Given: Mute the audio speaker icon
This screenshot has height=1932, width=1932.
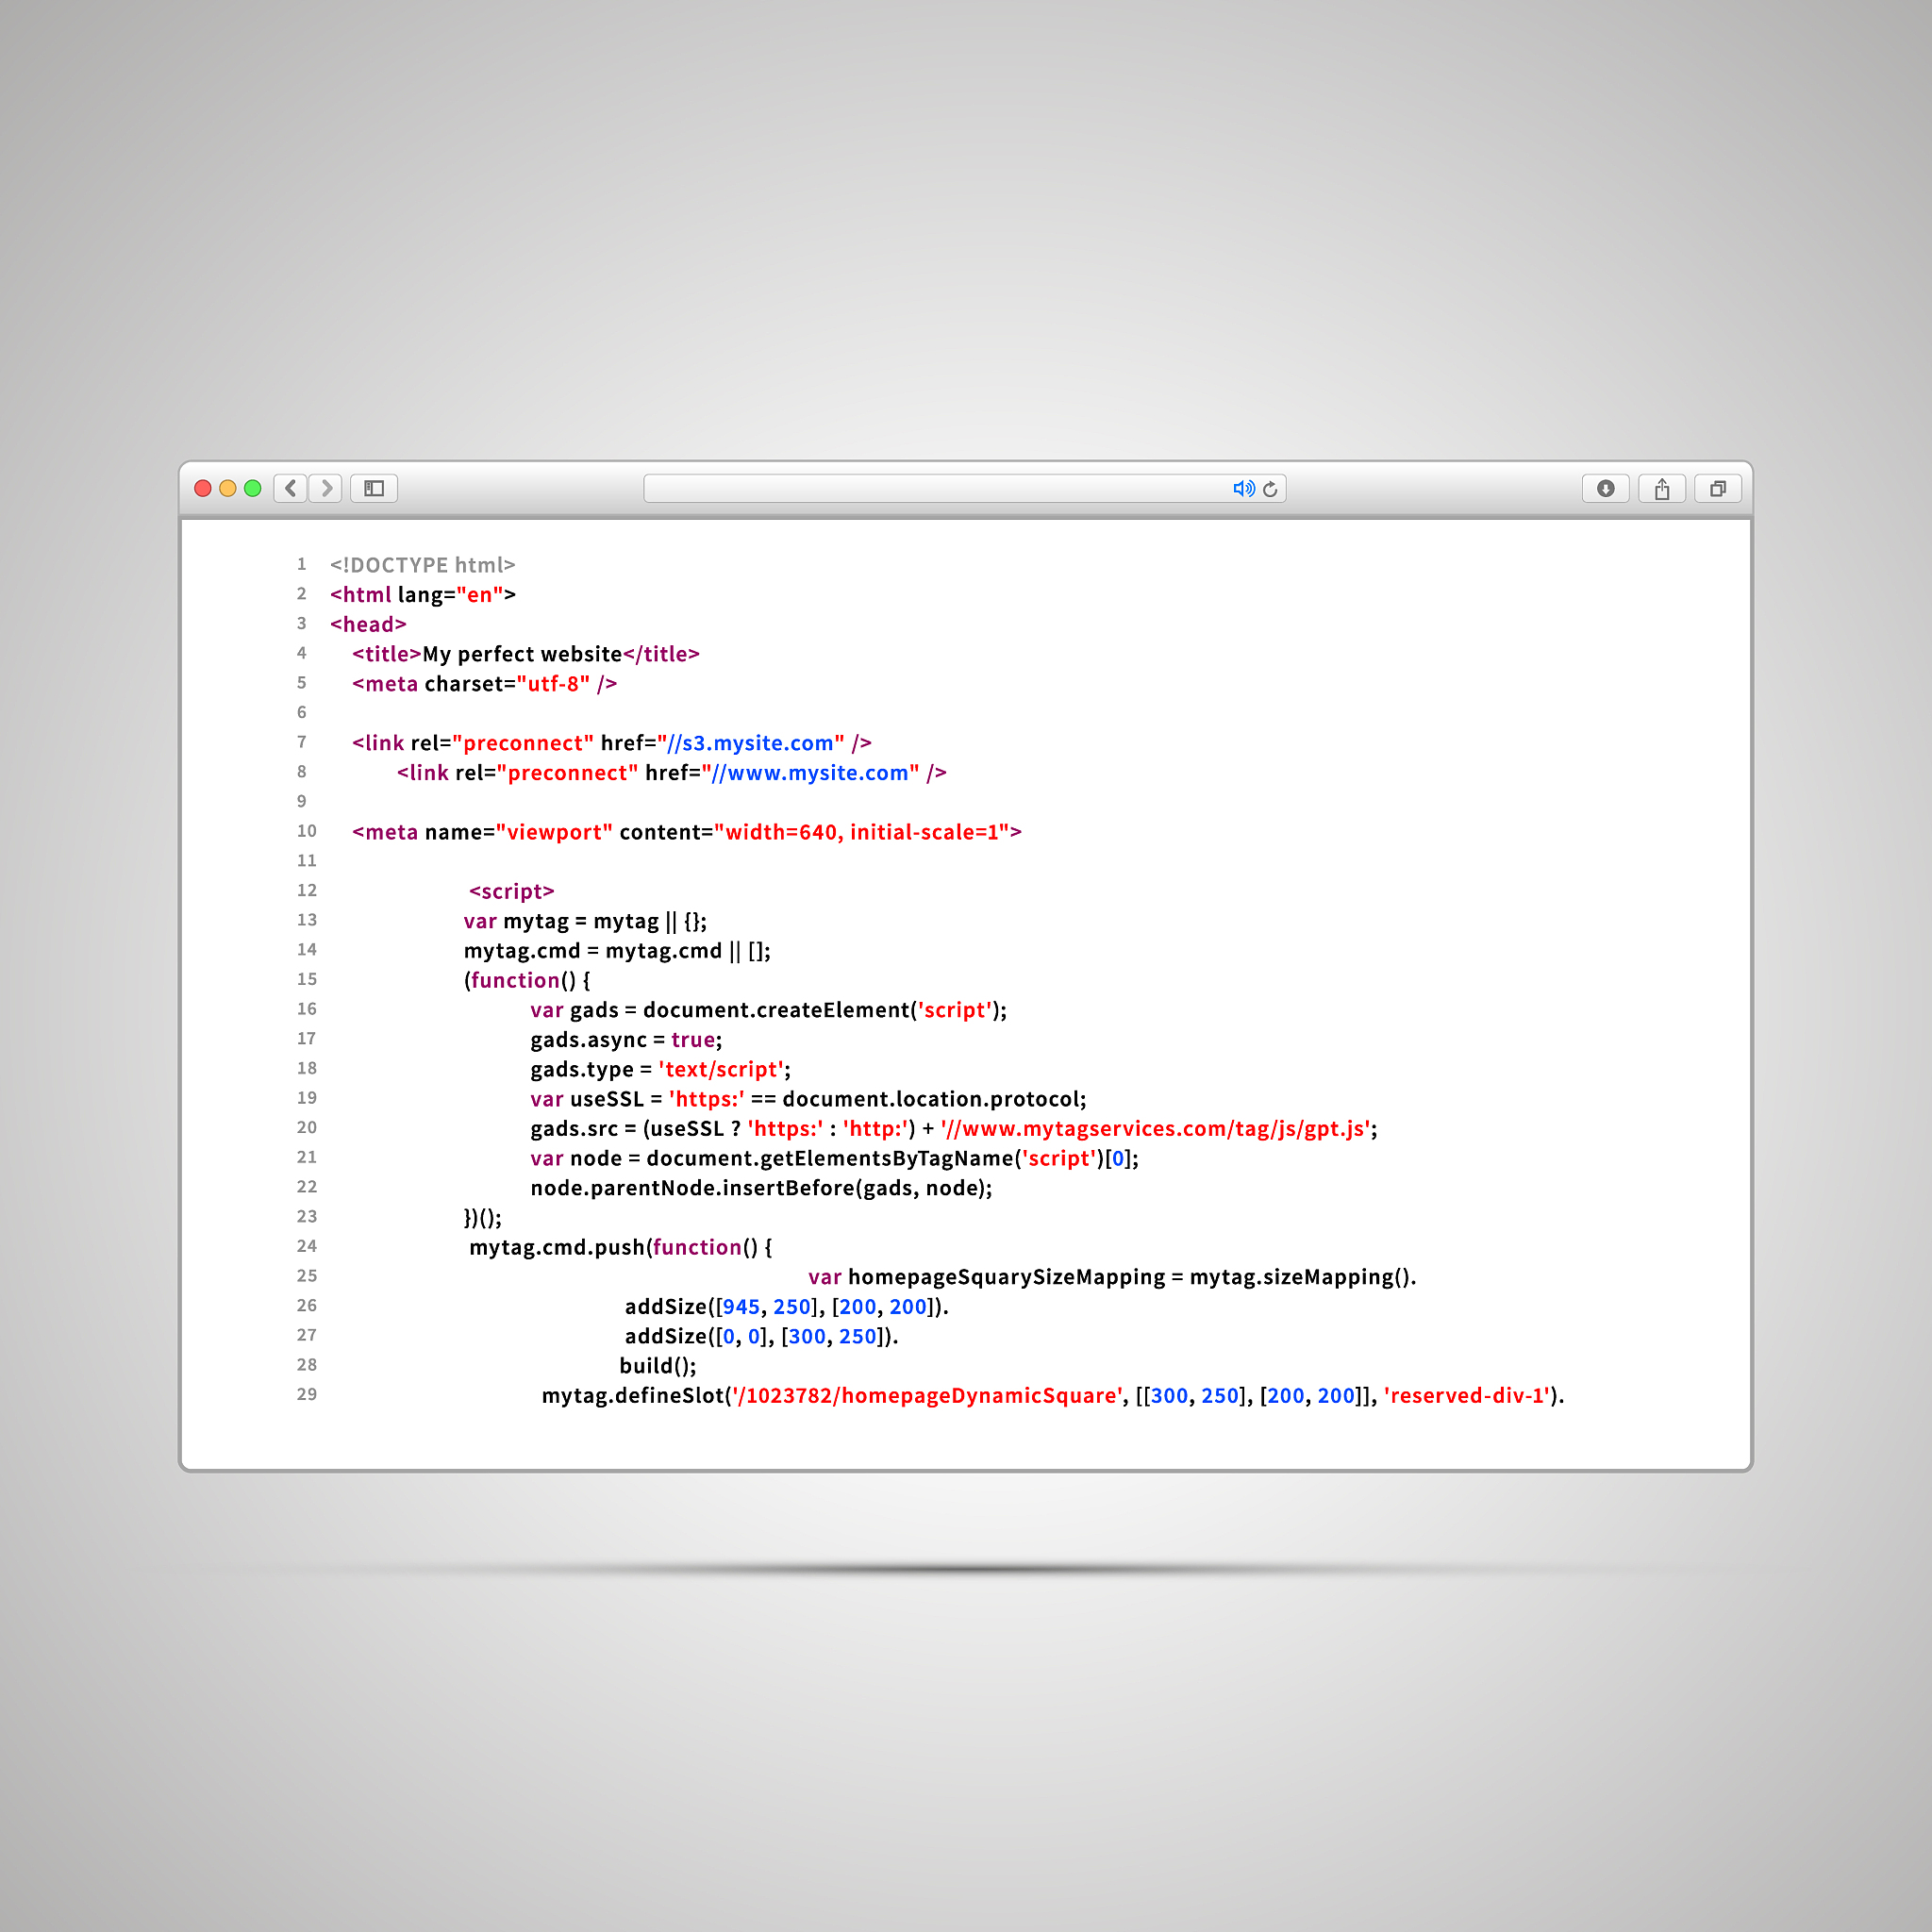Looking at the screenshot, I should 1243,488.
